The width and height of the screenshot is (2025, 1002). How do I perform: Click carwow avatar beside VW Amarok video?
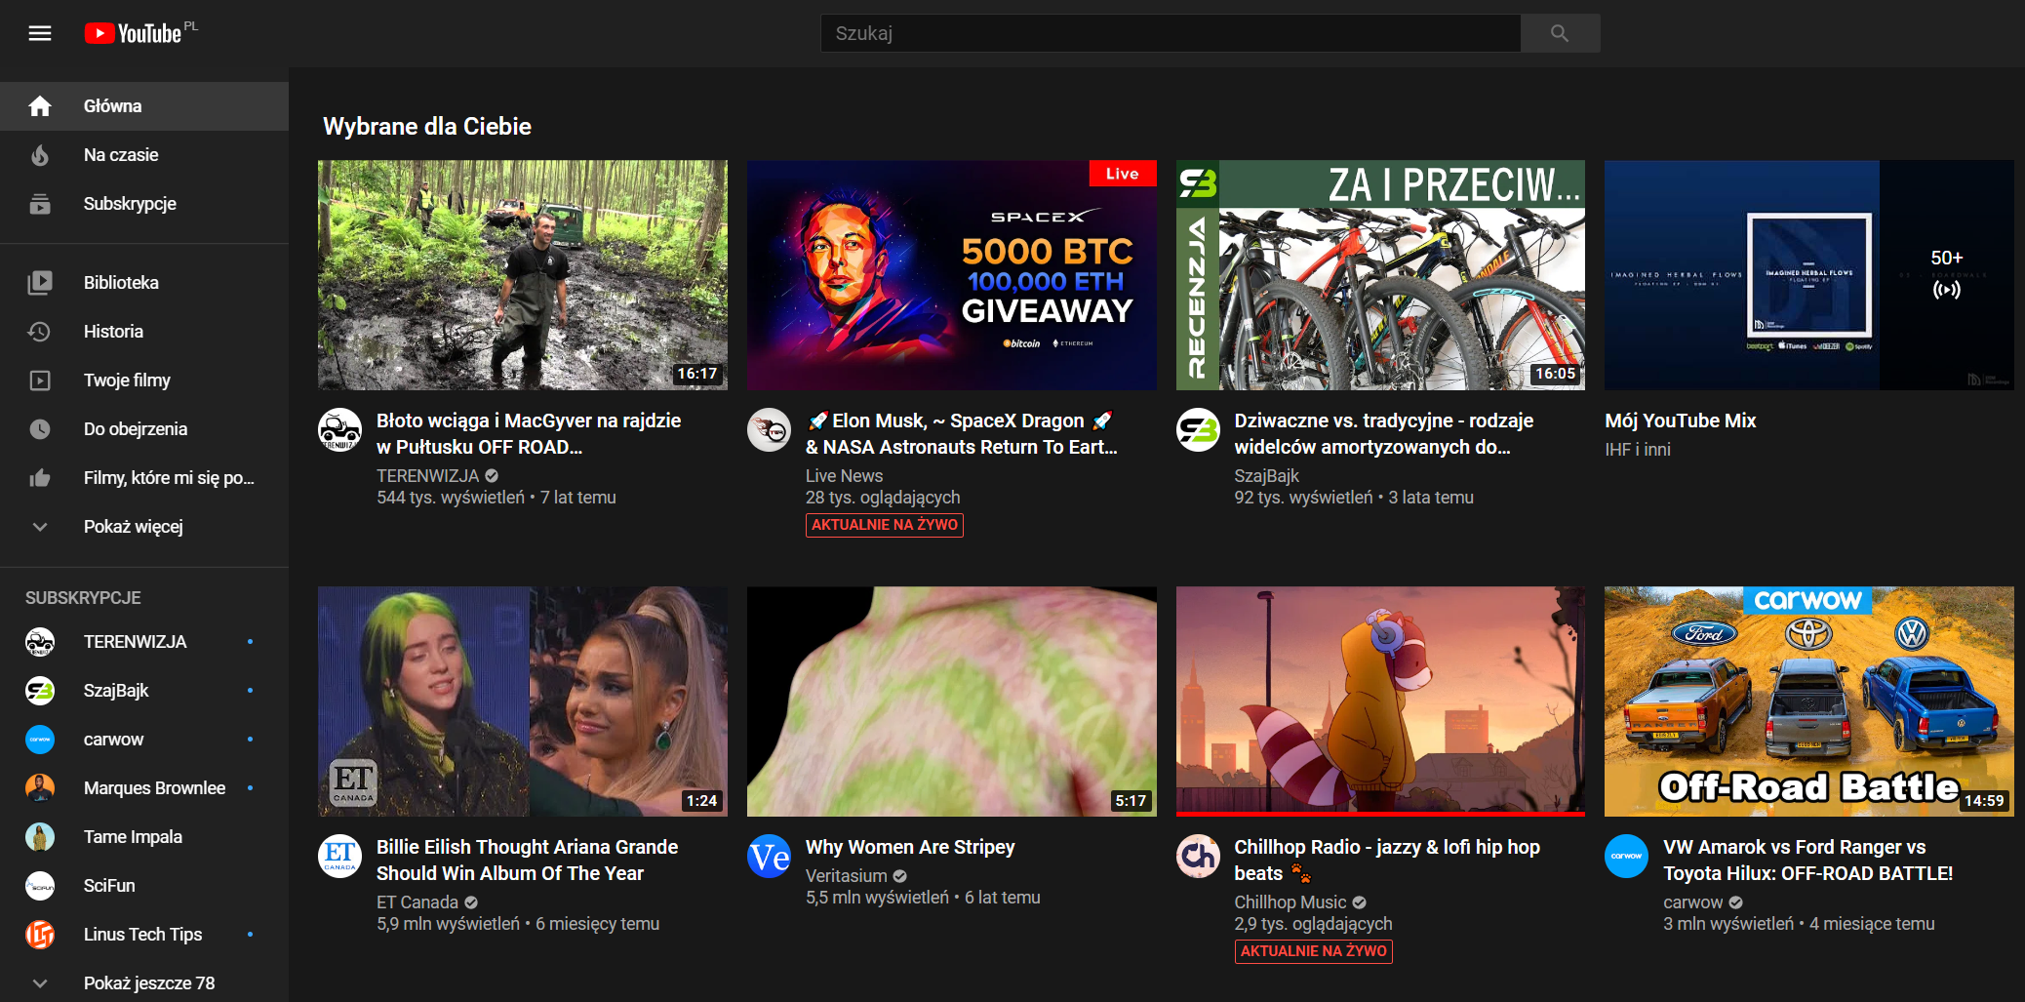(x=1626, y=856)
